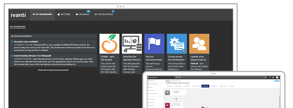Click the My Queue badge showing 34

point(88,11)
